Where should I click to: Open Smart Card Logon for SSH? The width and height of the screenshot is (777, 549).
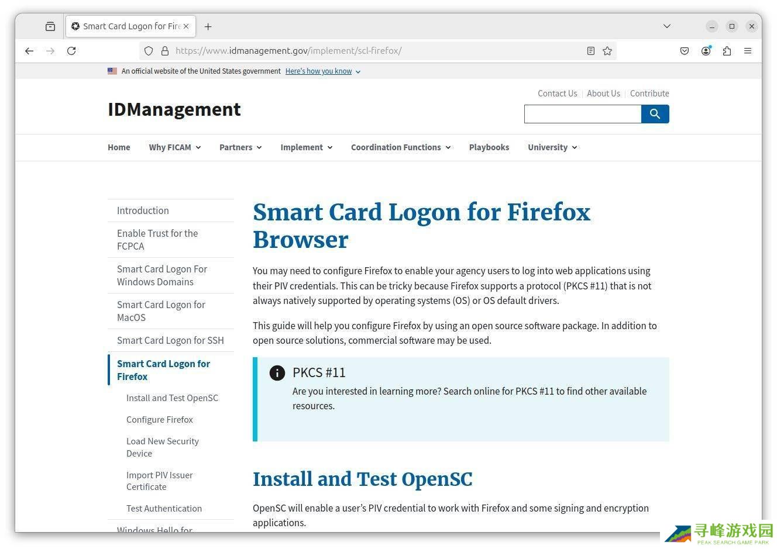(171, 340)
